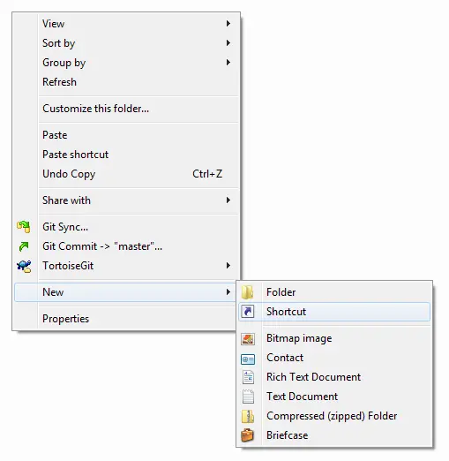Click the Rich Text Document icon
Screen dimensions: 449x461
[248, 377]
